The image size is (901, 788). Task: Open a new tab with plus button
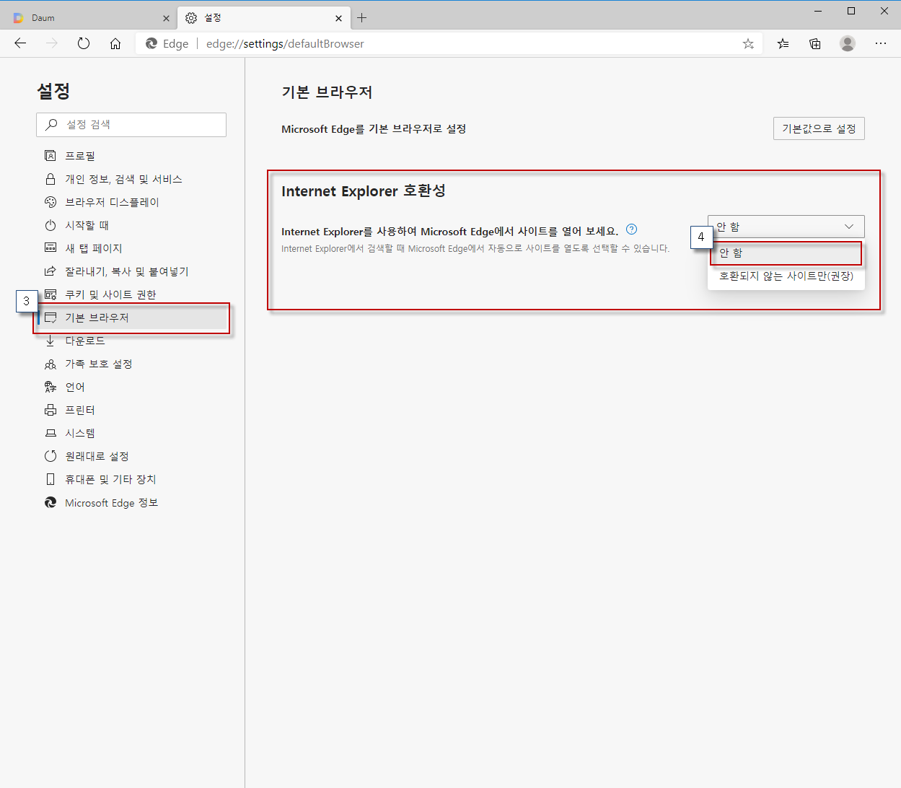tap(362, 18)
